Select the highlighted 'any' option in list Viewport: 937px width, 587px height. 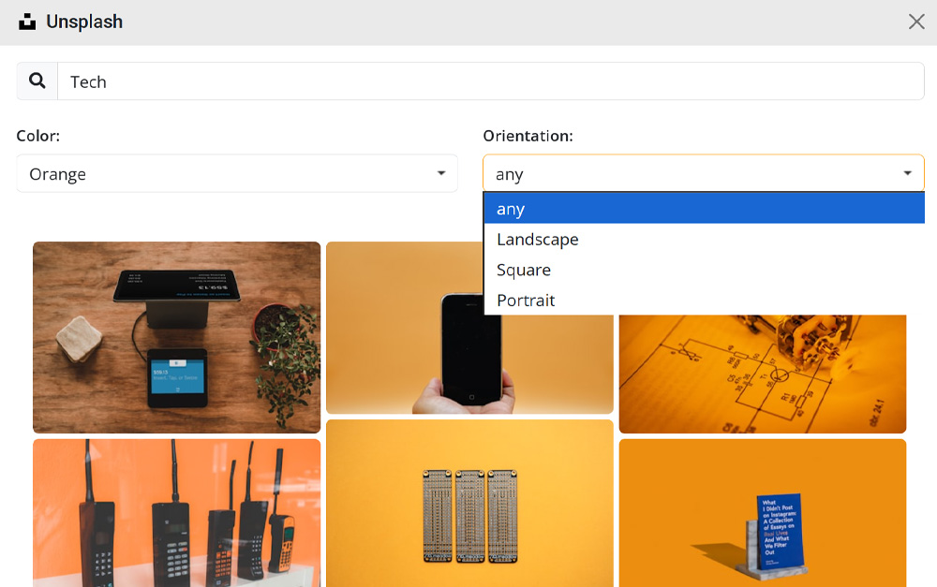(x=703, y=209)
